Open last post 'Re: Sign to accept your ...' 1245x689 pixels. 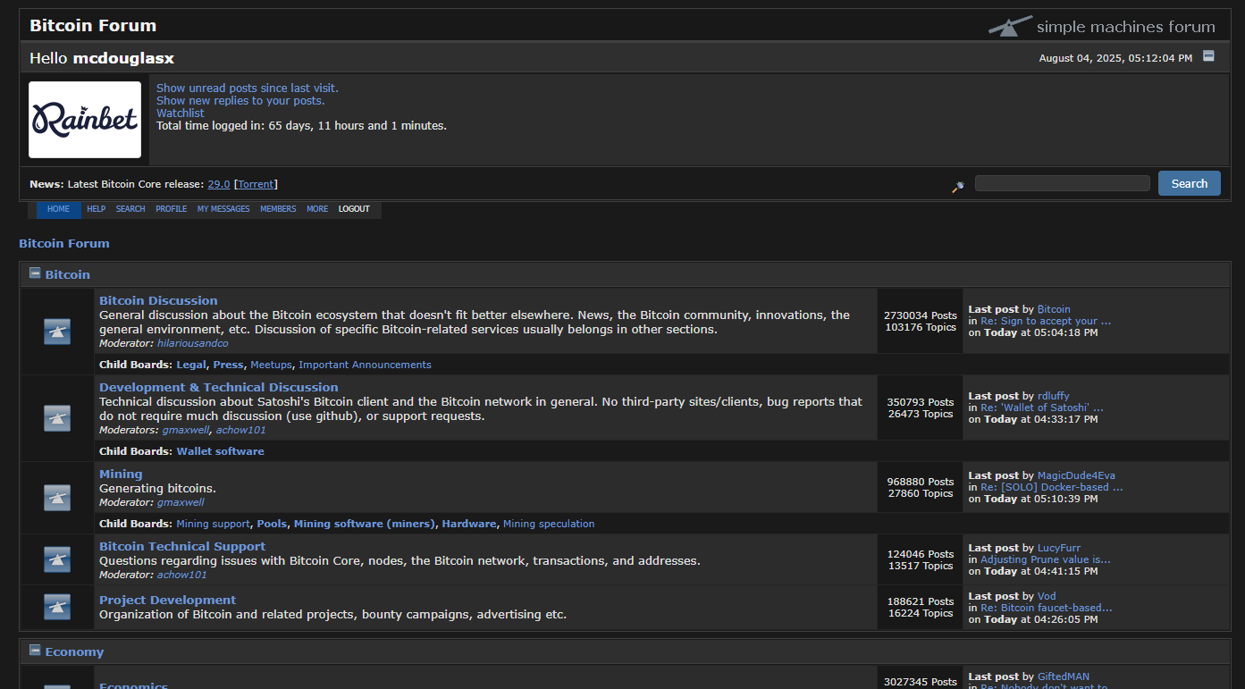tap(1046, 321)
